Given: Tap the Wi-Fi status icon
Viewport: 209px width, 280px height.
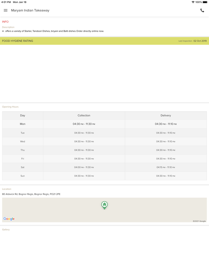Looking at the screenshot, I should [193, 2].
